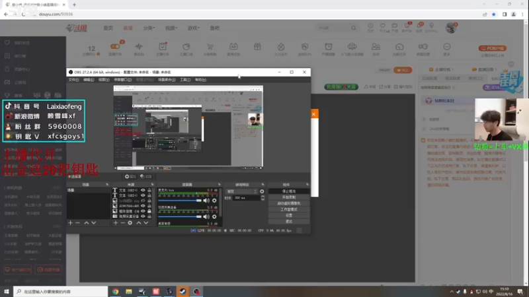The image size is (529, 297).
Task: Click the gift box icon in Douyu toolbar
Action: (257, 47)
